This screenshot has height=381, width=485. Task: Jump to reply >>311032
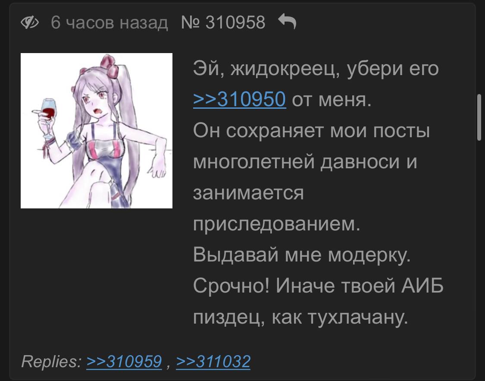[x=213, y=361]
